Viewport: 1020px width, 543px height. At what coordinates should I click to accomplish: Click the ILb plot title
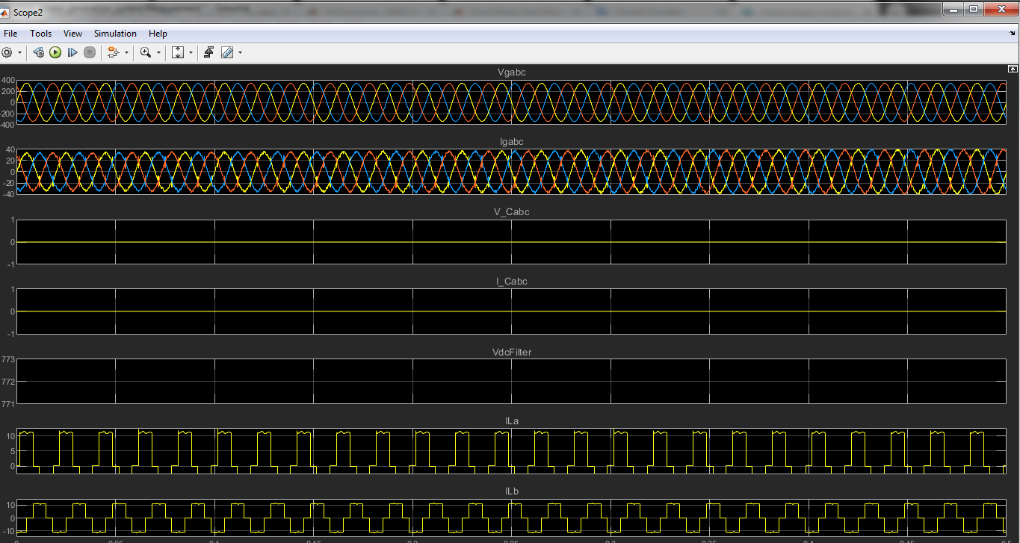511,491
